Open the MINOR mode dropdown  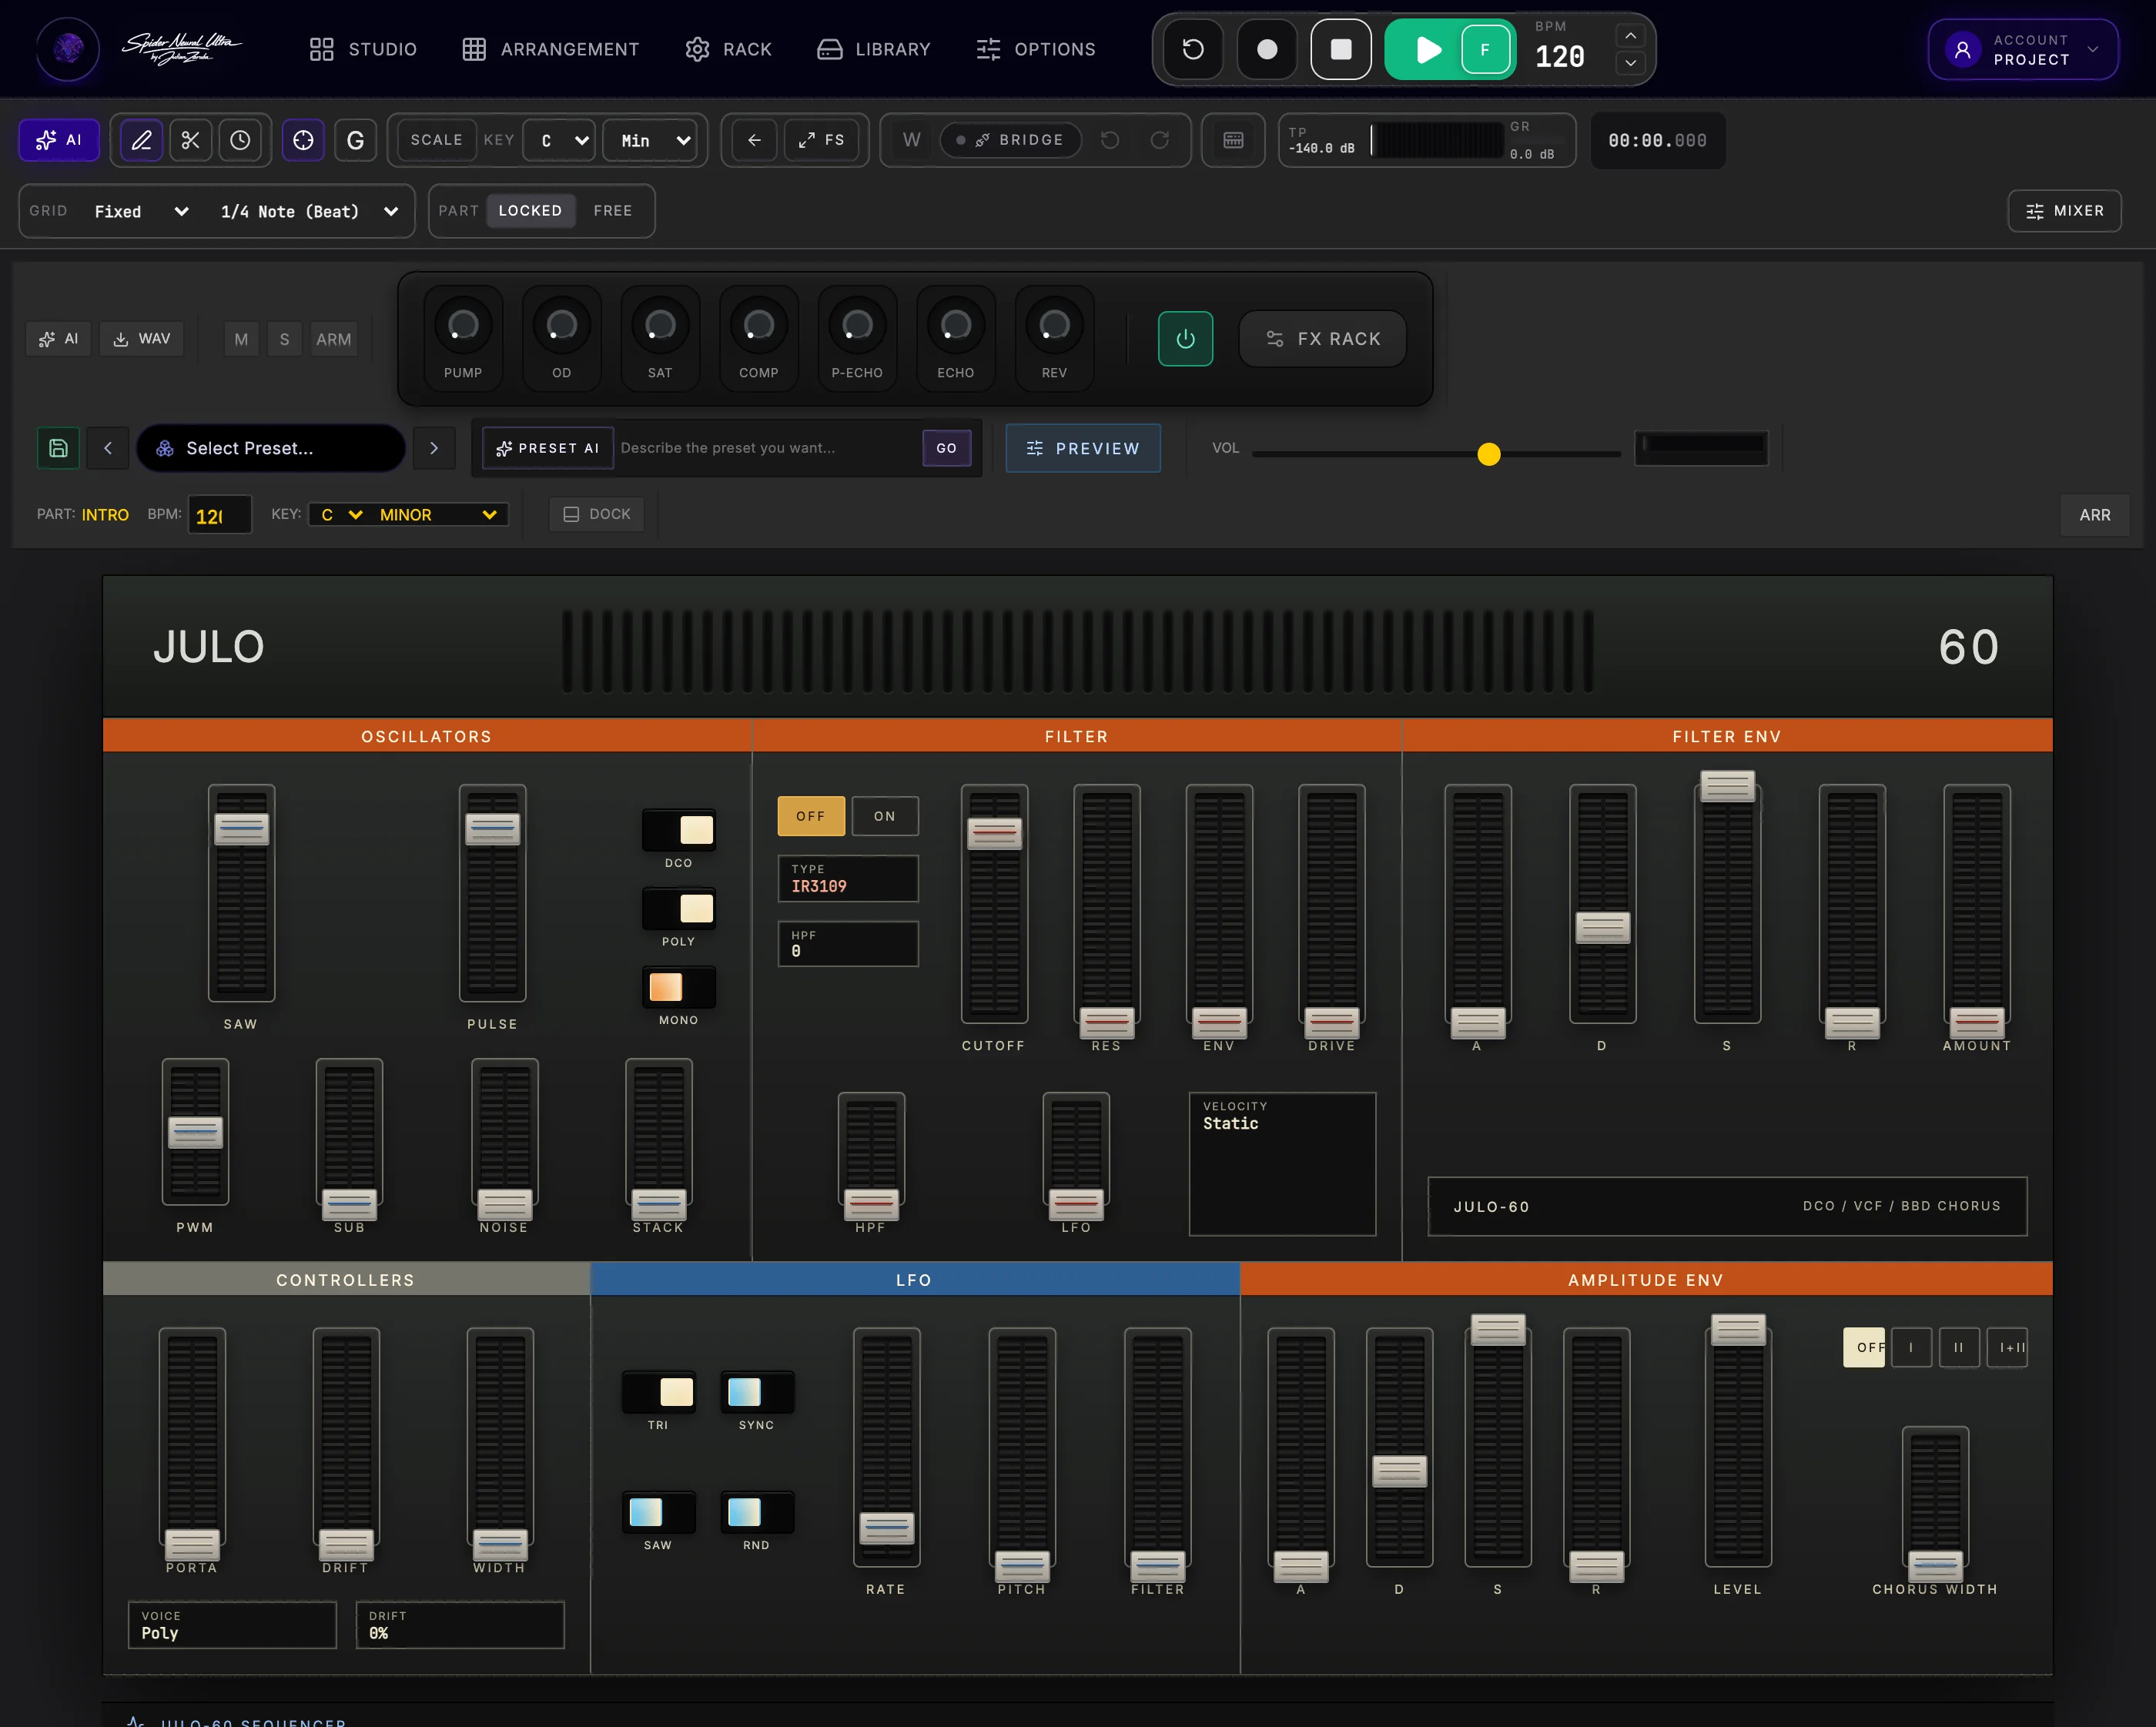[x=438, y=515]
